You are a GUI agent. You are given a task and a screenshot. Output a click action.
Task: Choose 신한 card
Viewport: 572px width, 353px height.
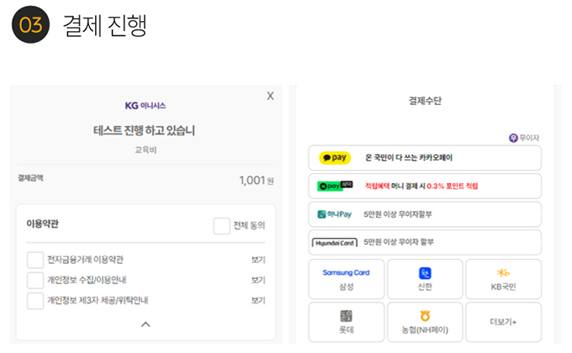(x=425, y=279)
